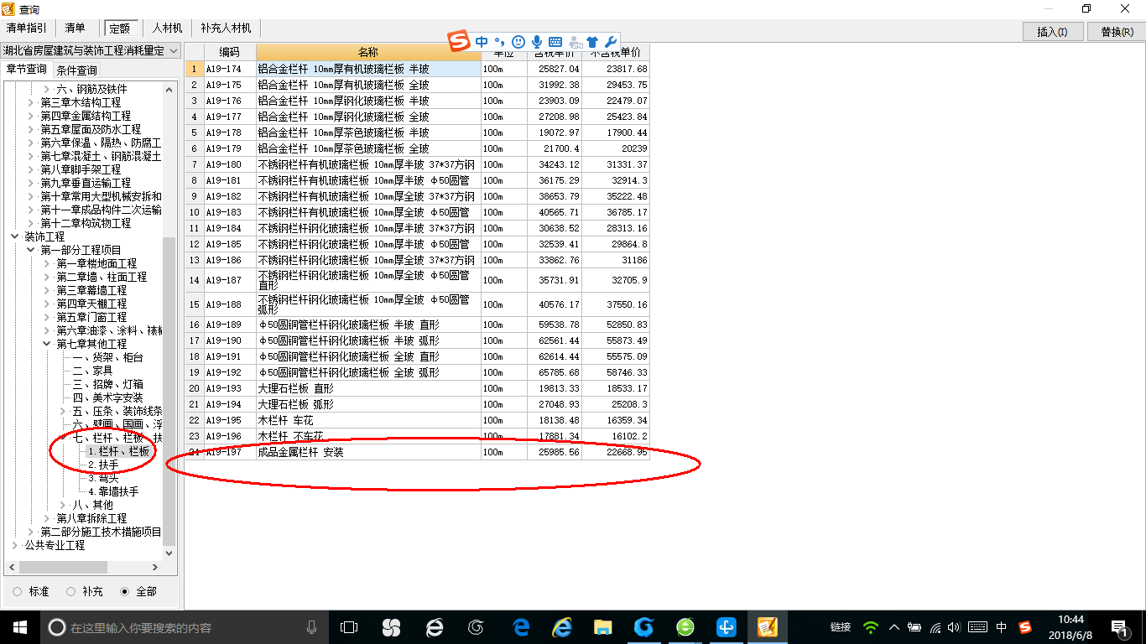
Task: Expand 第八章拆除工程 node
Action: click(47, 518)
